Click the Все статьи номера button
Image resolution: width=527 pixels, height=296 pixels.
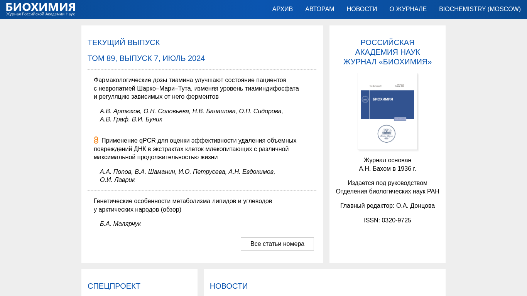tap(277, 244)
